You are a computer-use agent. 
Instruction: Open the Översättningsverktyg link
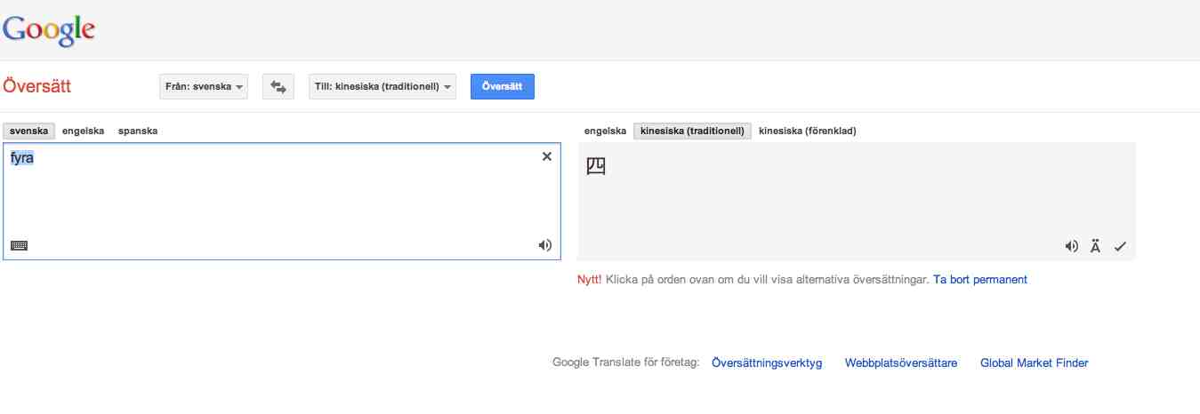(767, 362)
